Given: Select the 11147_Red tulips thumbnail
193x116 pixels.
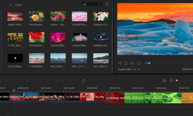Looking at the screenshot, I should (x=15, y=37).
